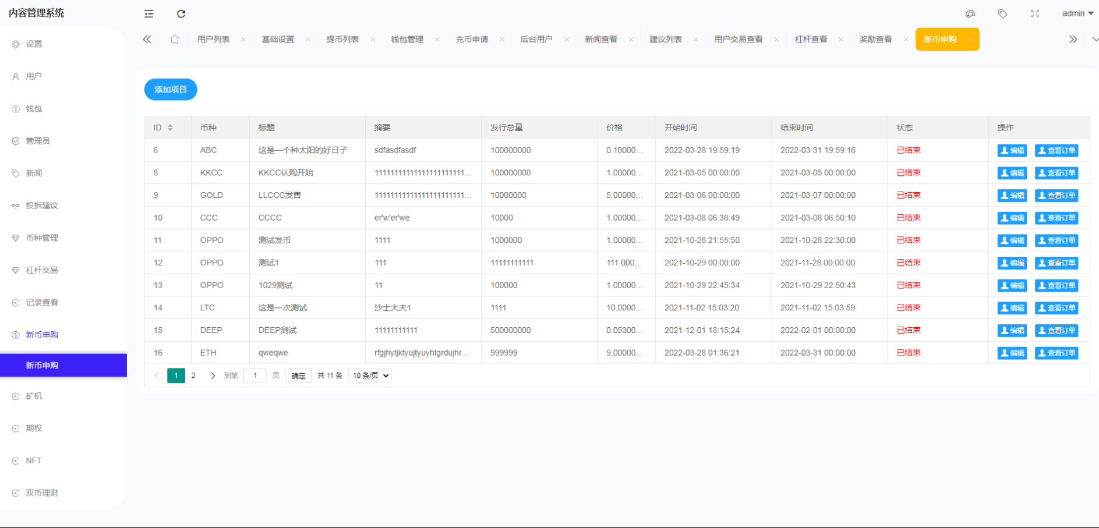Open the NFT sidebar section
This screenshot has width=1099, height=528.
[x=33, y=460]
